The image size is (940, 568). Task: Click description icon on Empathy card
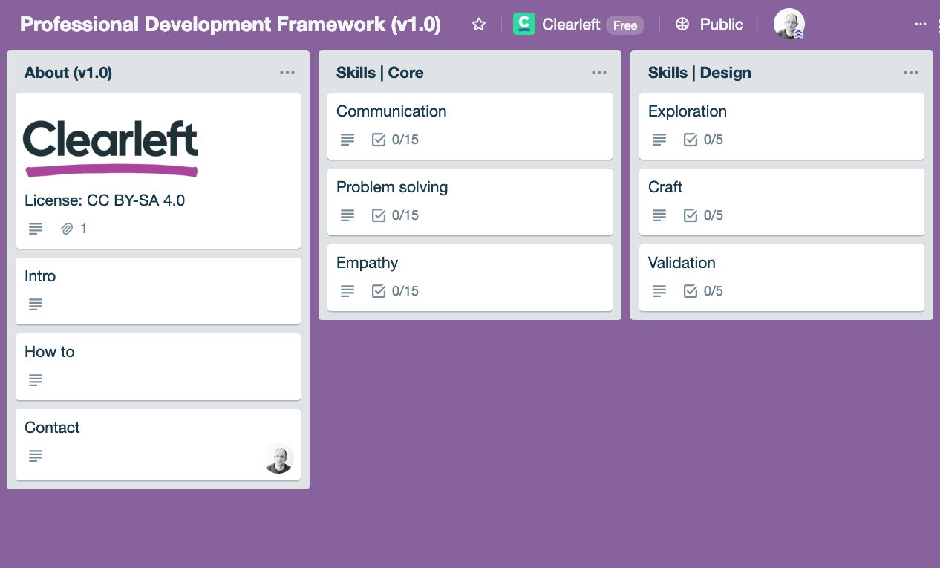347,291
